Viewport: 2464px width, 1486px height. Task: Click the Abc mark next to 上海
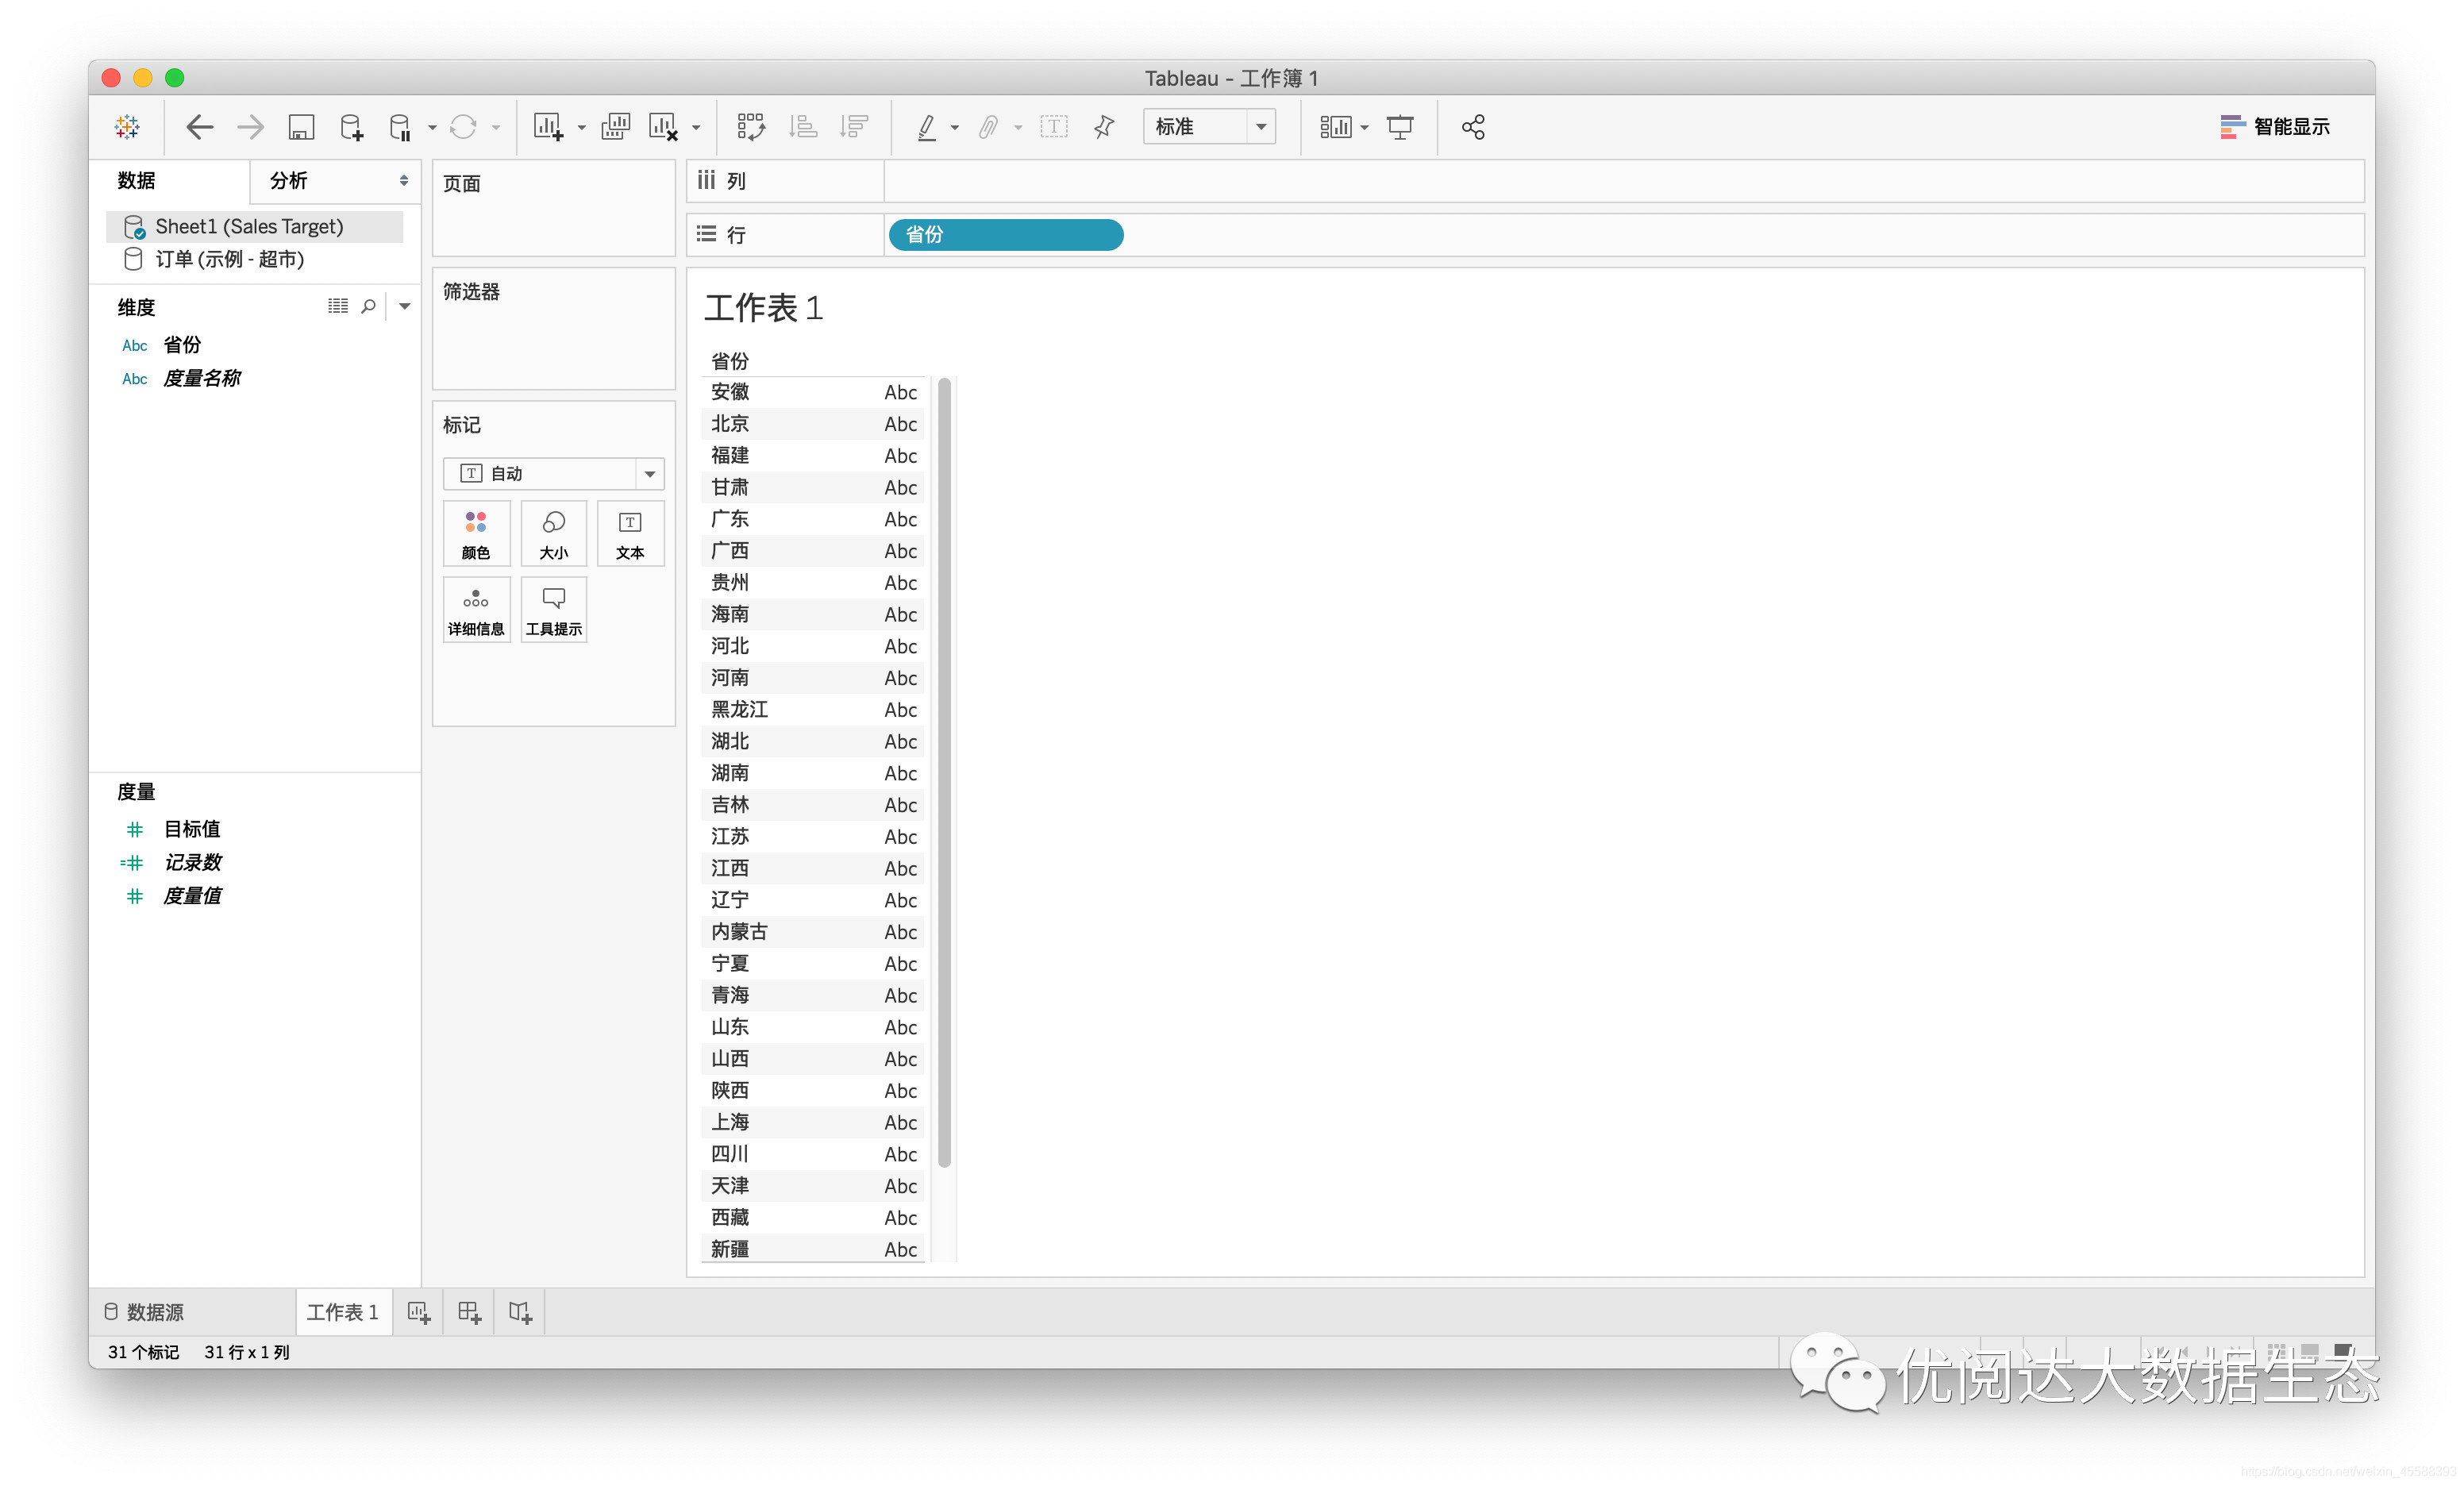coord(901,1123)
